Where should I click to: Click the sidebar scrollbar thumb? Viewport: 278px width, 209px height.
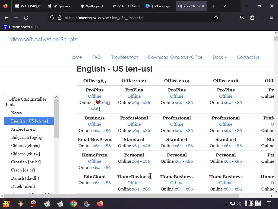point(56,119)
